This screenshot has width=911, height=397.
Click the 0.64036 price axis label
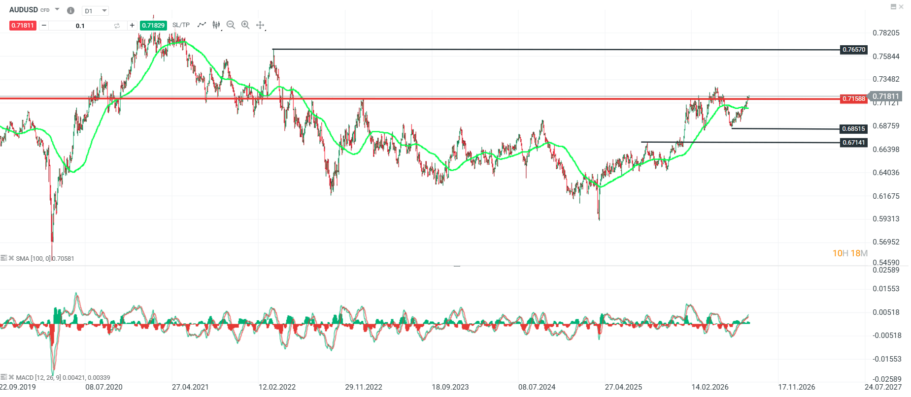pyautogui.click(x=886, y=173)
